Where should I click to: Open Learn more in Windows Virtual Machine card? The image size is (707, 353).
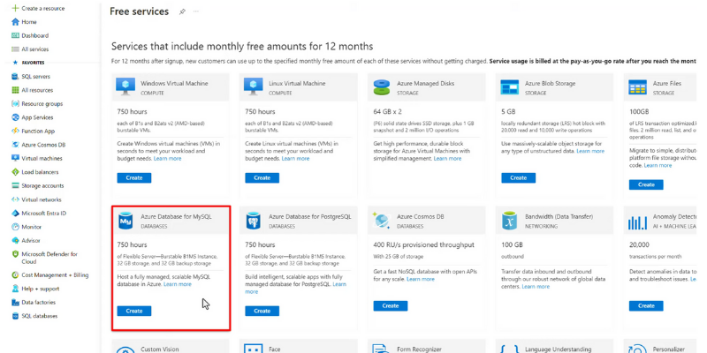pos(168,159)
